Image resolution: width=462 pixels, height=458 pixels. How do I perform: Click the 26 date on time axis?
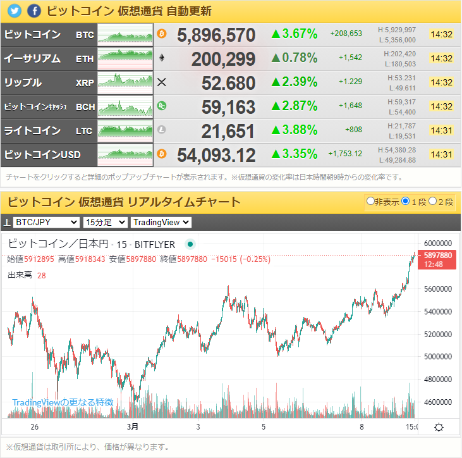(x=35, y=427)
